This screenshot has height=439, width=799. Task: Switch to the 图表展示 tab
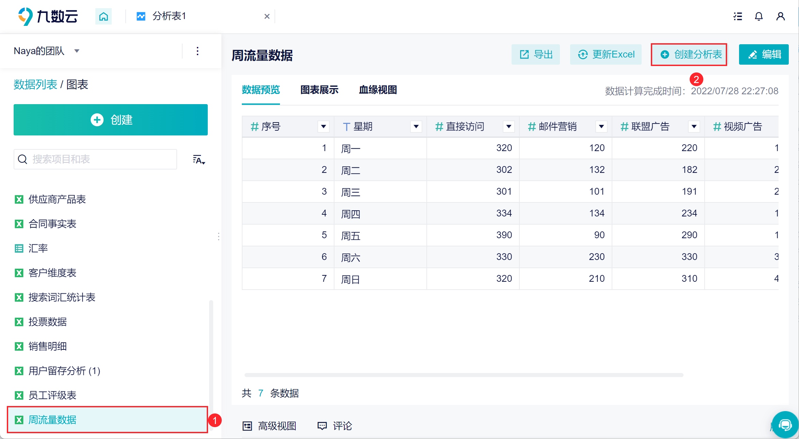tap(319, 90)
